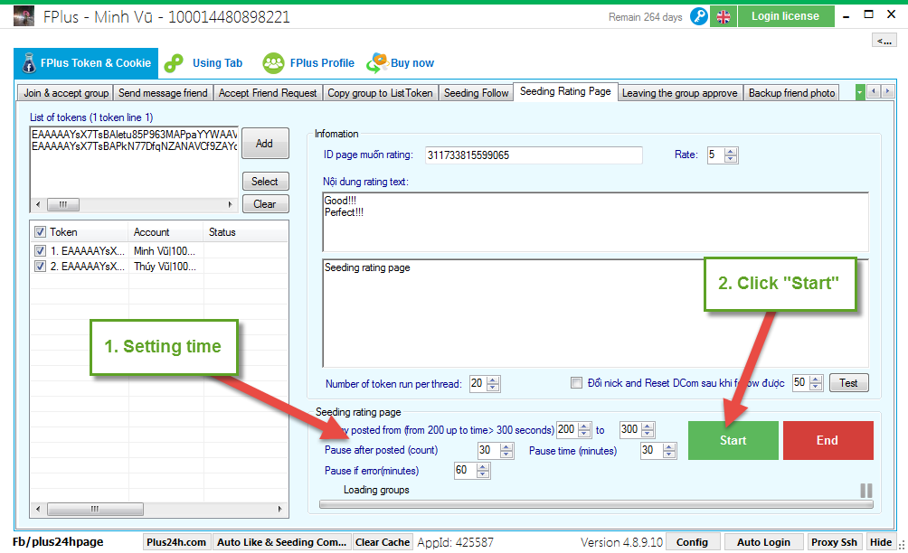Click the Status column header
The width and height of the screenshot is (908, 553).
pyautogui.click(x=245, y=232)
